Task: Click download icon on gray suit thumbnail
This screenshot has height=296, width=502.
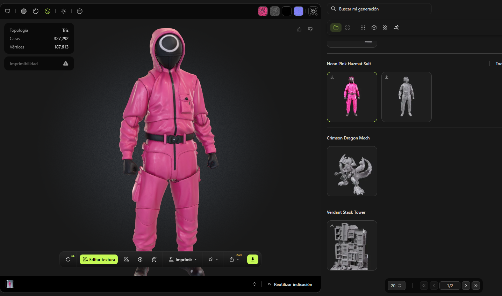Action: pos(387,77)
